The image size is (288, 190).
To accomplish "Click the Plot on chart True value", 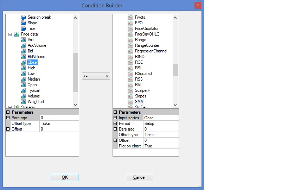I will click(x=160, y=146).
